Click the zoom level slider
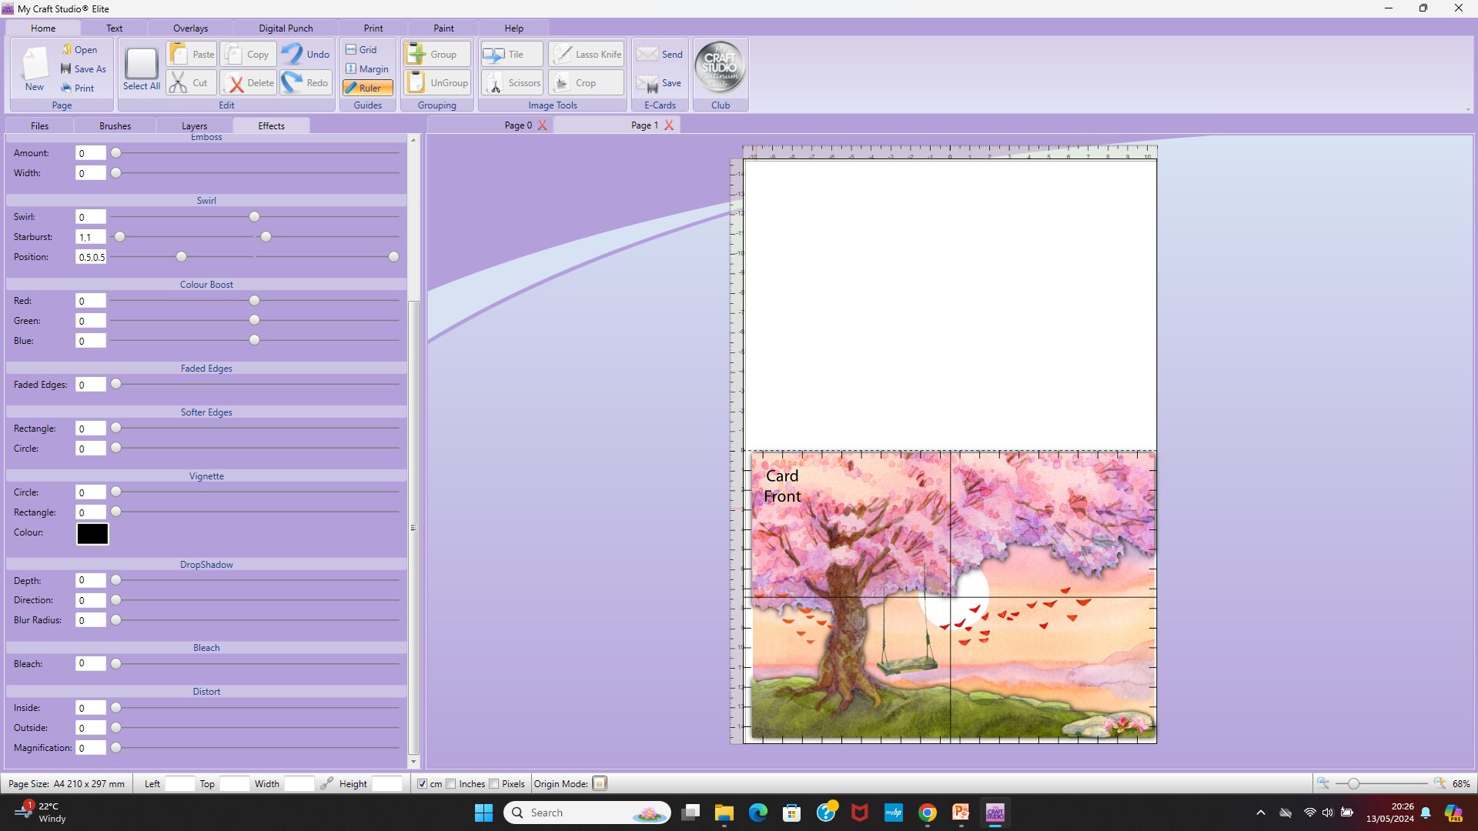The height and width of the screenshot is (831, 1478). tap(1382, 783)
